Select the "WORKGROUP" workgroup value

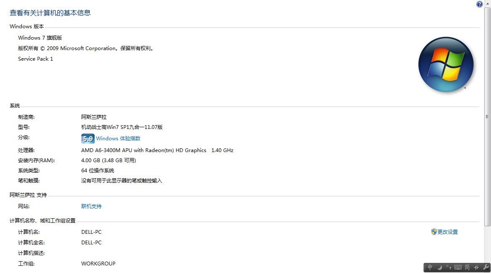98,264
